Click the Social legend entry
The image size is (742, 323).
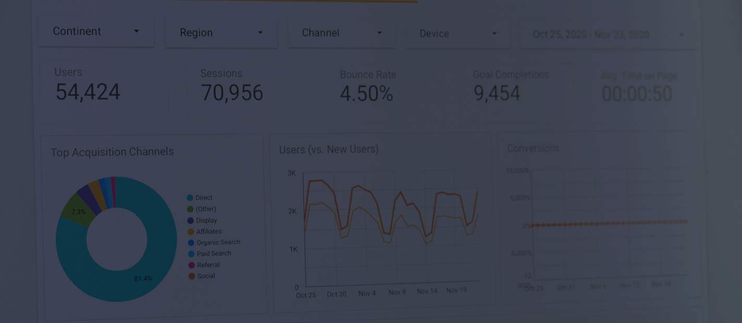coord(206,276)
